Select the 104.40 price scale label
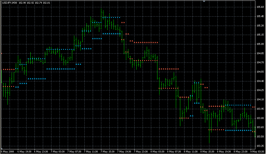Screen dimensions: 266x154 (260, 81)
